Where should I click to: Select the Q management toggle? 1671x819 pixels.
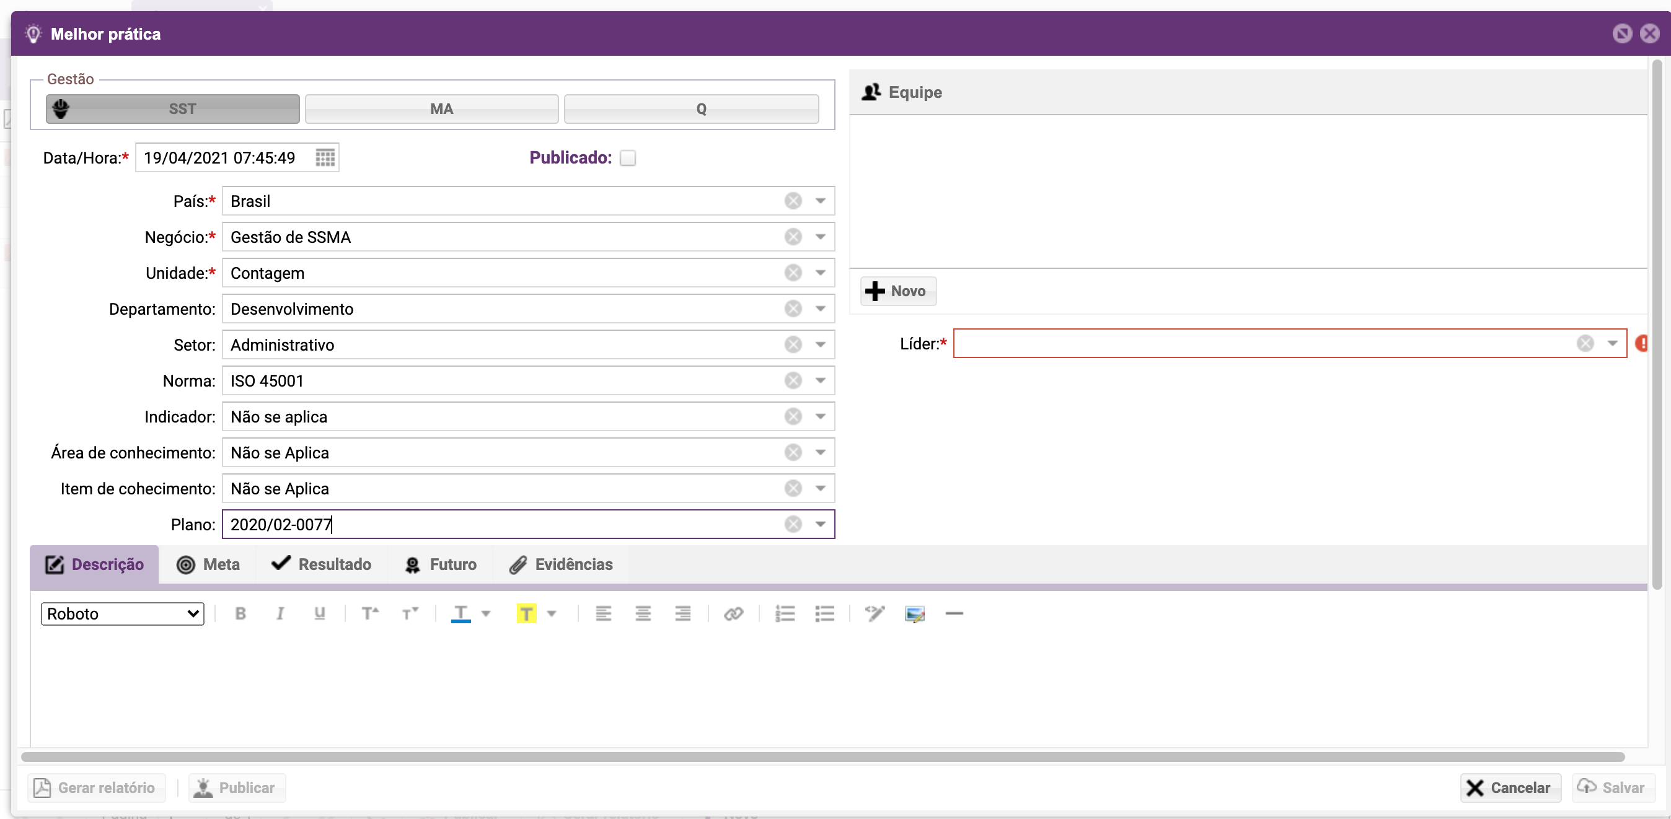[x=692, y=108]
